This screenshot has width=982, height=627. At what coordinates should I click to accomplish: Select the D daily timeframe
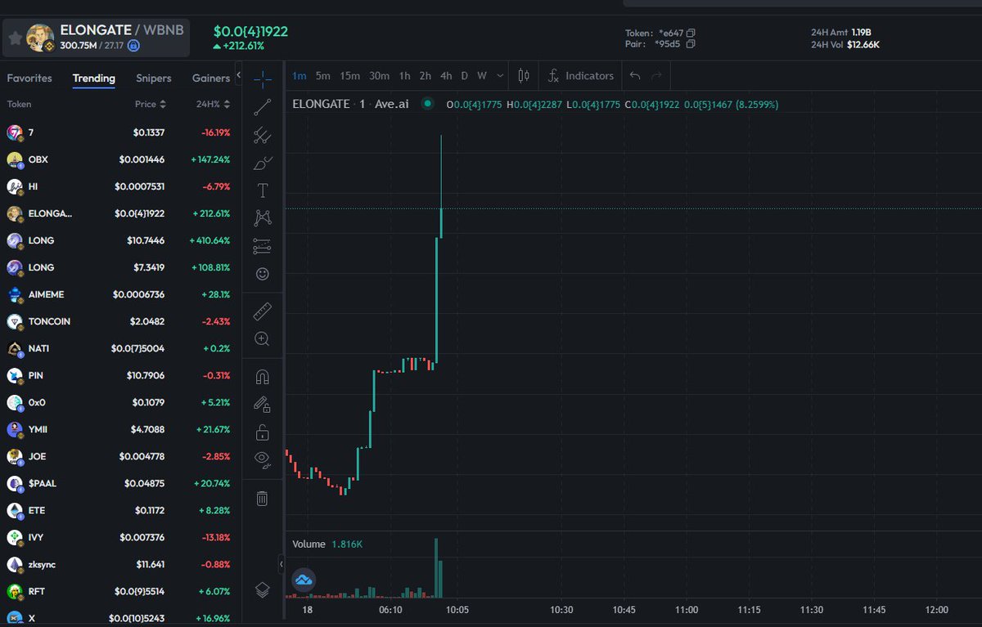tap(465, 76)
